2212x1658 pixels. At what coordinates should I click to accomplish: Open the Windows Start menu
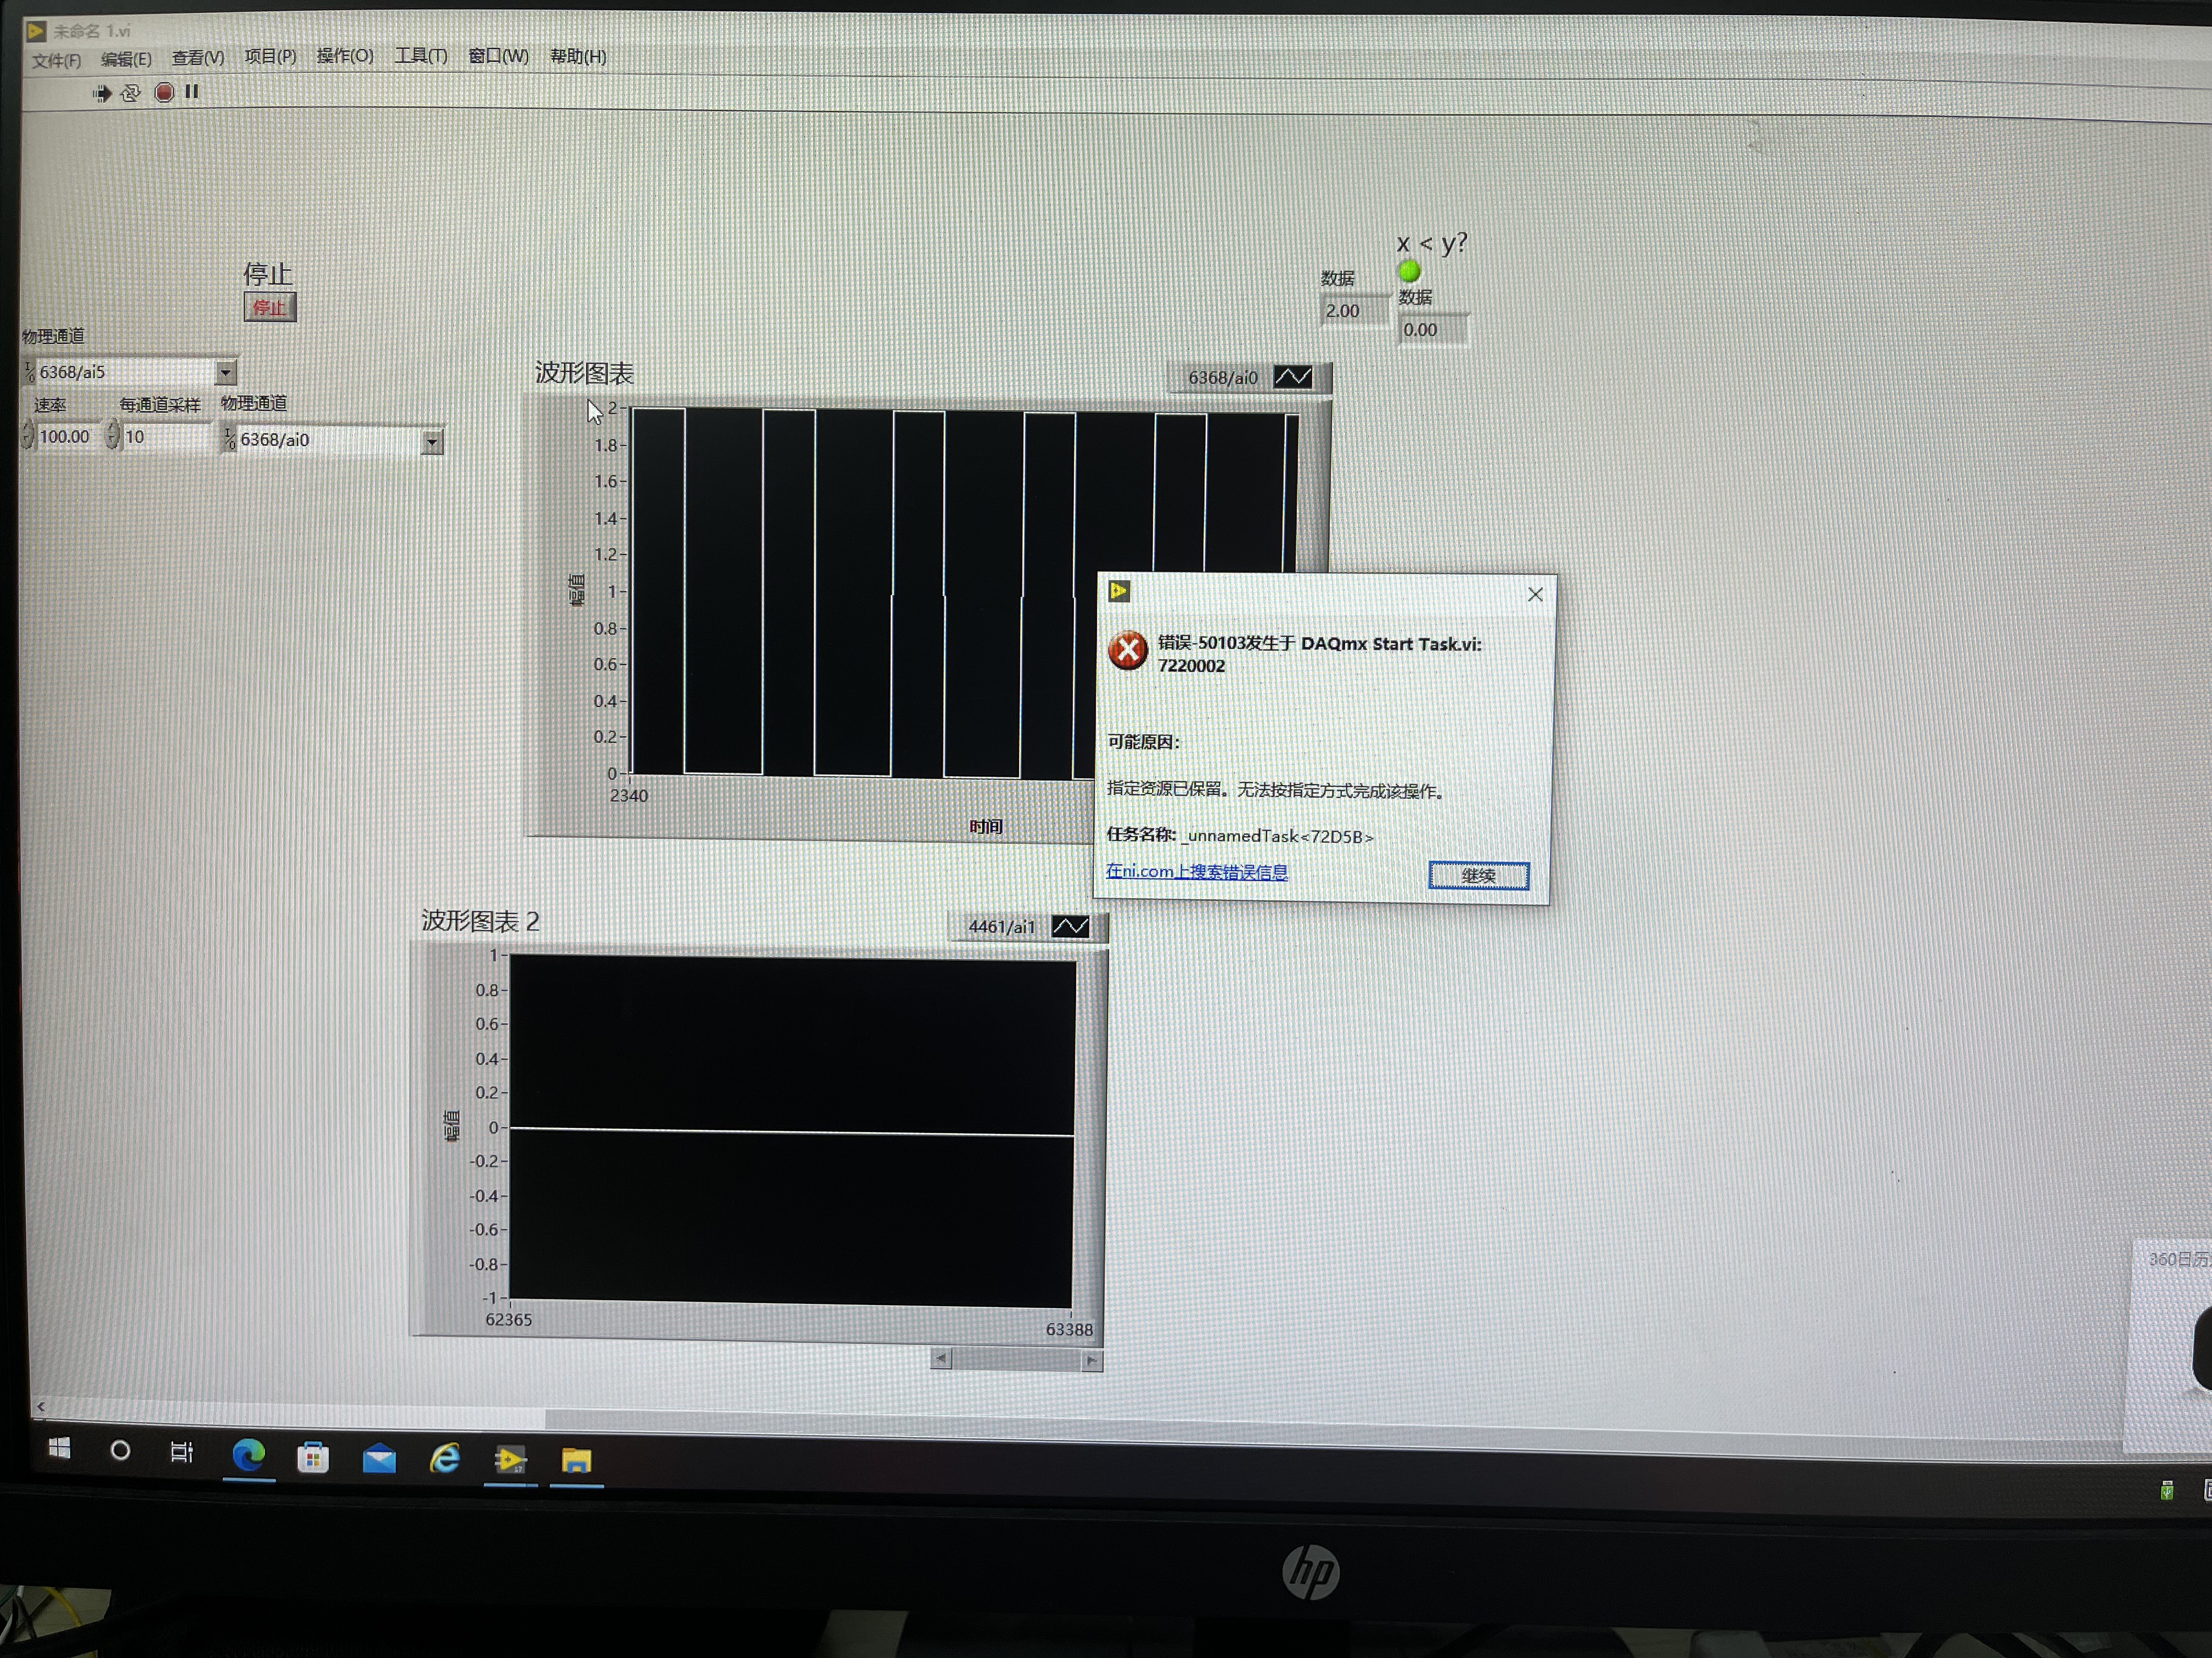pos(60,1449)
